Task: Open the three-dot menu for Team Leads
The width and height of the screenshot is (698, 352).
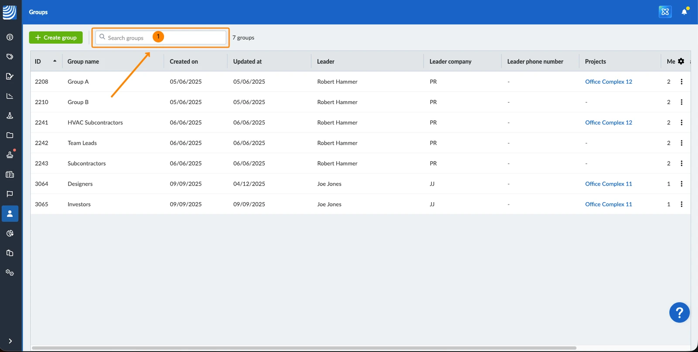Action: (x=681, y=143)
